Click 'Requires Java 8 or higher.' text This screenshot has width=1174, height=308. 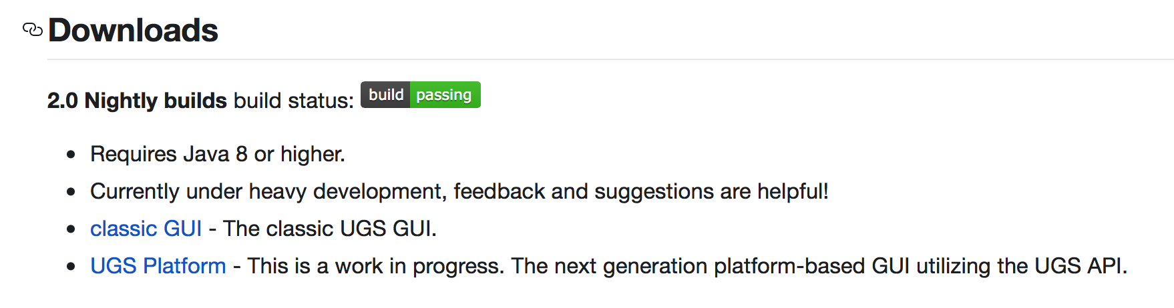tap(218, 154)
